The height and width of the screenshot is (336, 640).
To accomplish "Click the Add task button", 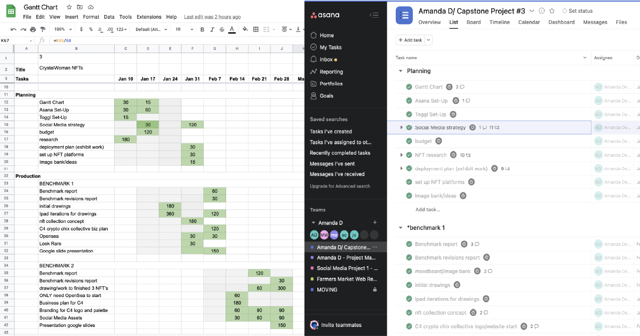I will tap(410, 40).
